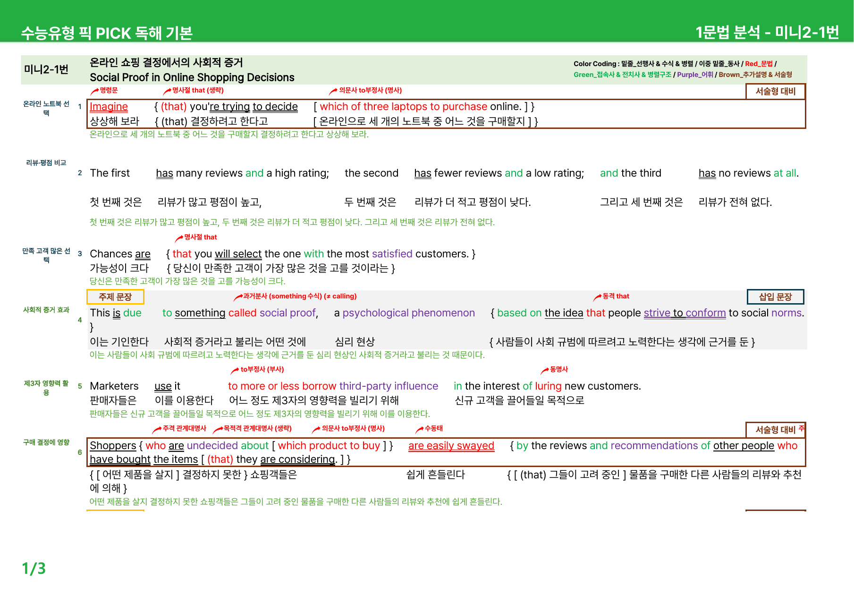
Task: Click the sidebar label '리뷰·평점 비교'
Action: tap(46, 163)
